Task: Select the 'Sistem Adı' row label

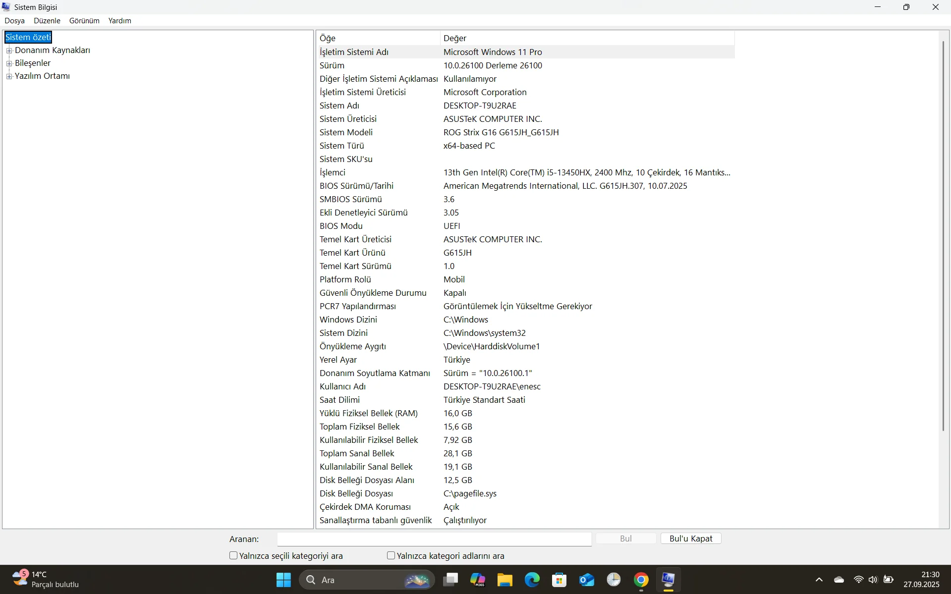Action: (x=339, y=106)
